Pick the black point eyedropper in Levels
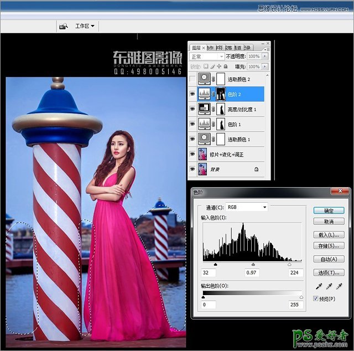The height and width of the screenshot is (351, 354). pyautogui.click(x=319, y=287)
